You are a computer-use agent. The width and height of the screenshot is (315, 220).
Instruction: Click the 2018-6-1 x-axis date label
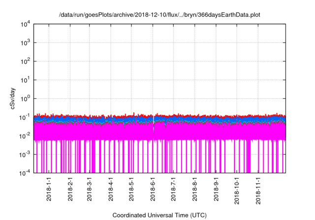[x=153, y=189]
